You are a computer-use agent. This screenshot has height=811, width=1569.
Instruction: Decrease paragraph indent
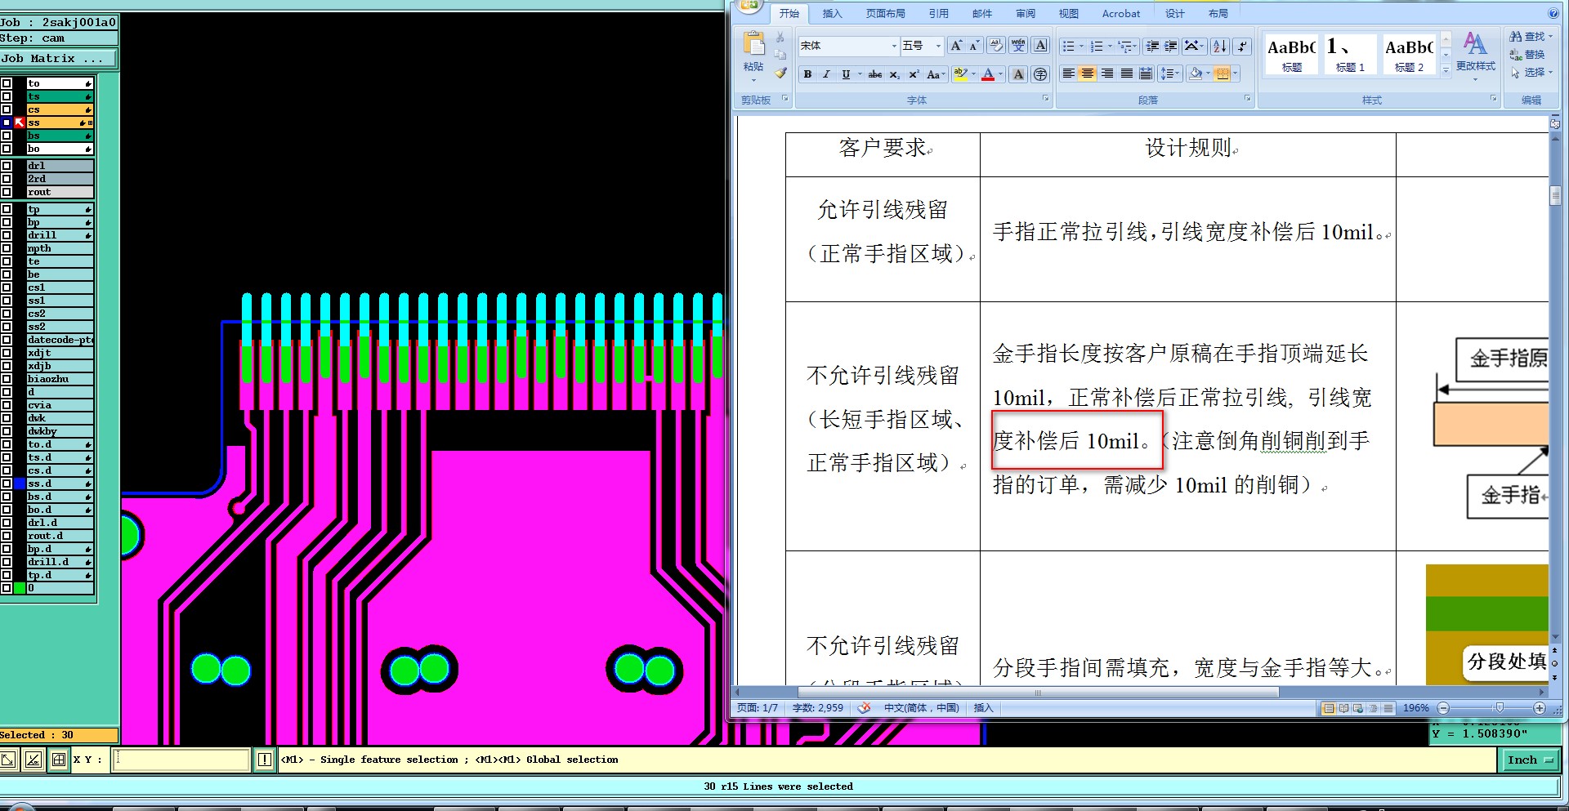1152,46
